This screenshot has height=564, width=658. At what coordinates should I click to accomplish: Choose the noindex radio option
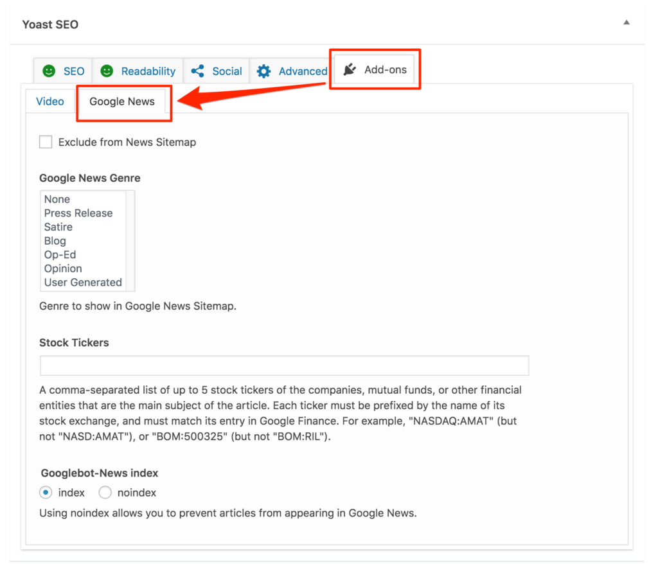coord(105,492)
